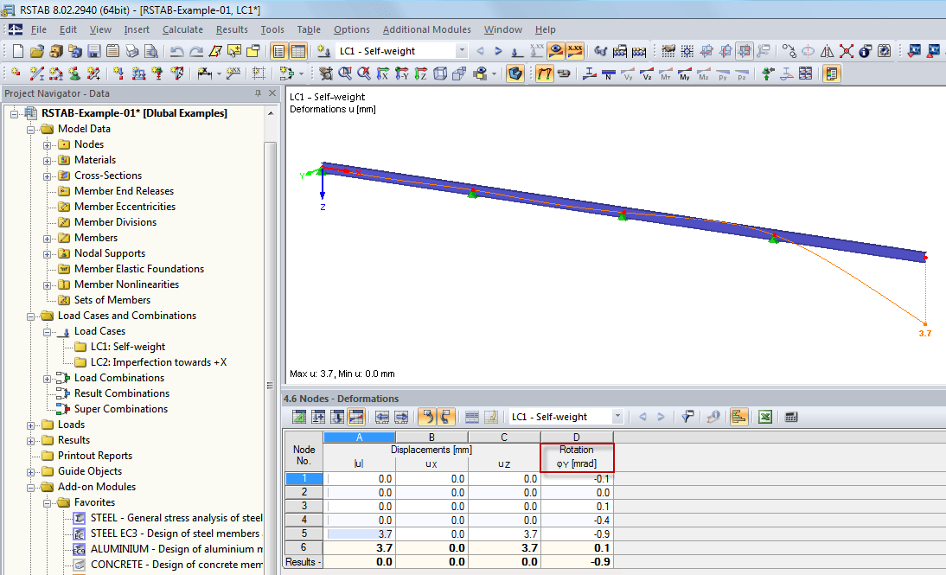Image resolution: width=946 pixels, height=575 pixels.
Task: Expand the Cross-Sections tree folder
Action: point(47,176)
